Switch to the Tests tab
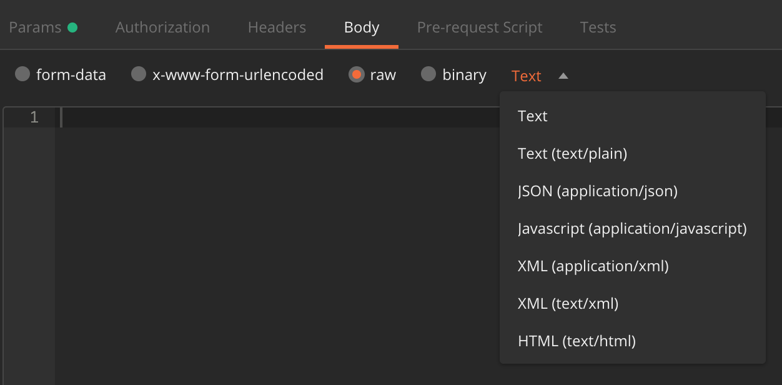 pos(598,27)
